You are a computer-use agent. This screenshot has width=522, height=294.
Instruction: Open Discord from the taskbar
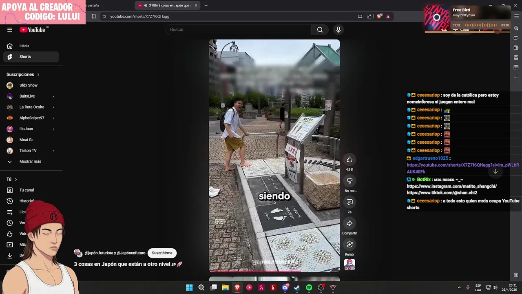pos(285,287)
